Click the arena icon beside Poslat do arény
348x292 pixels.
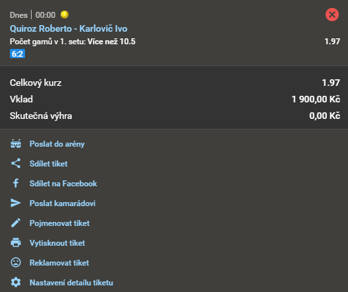pyautogui.click(x=16, y=143)
